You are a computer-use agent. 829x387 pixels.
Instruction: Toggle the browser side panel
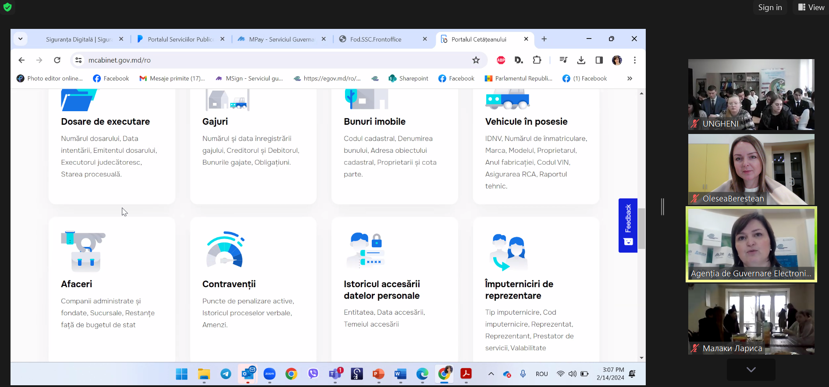[599, 60]
